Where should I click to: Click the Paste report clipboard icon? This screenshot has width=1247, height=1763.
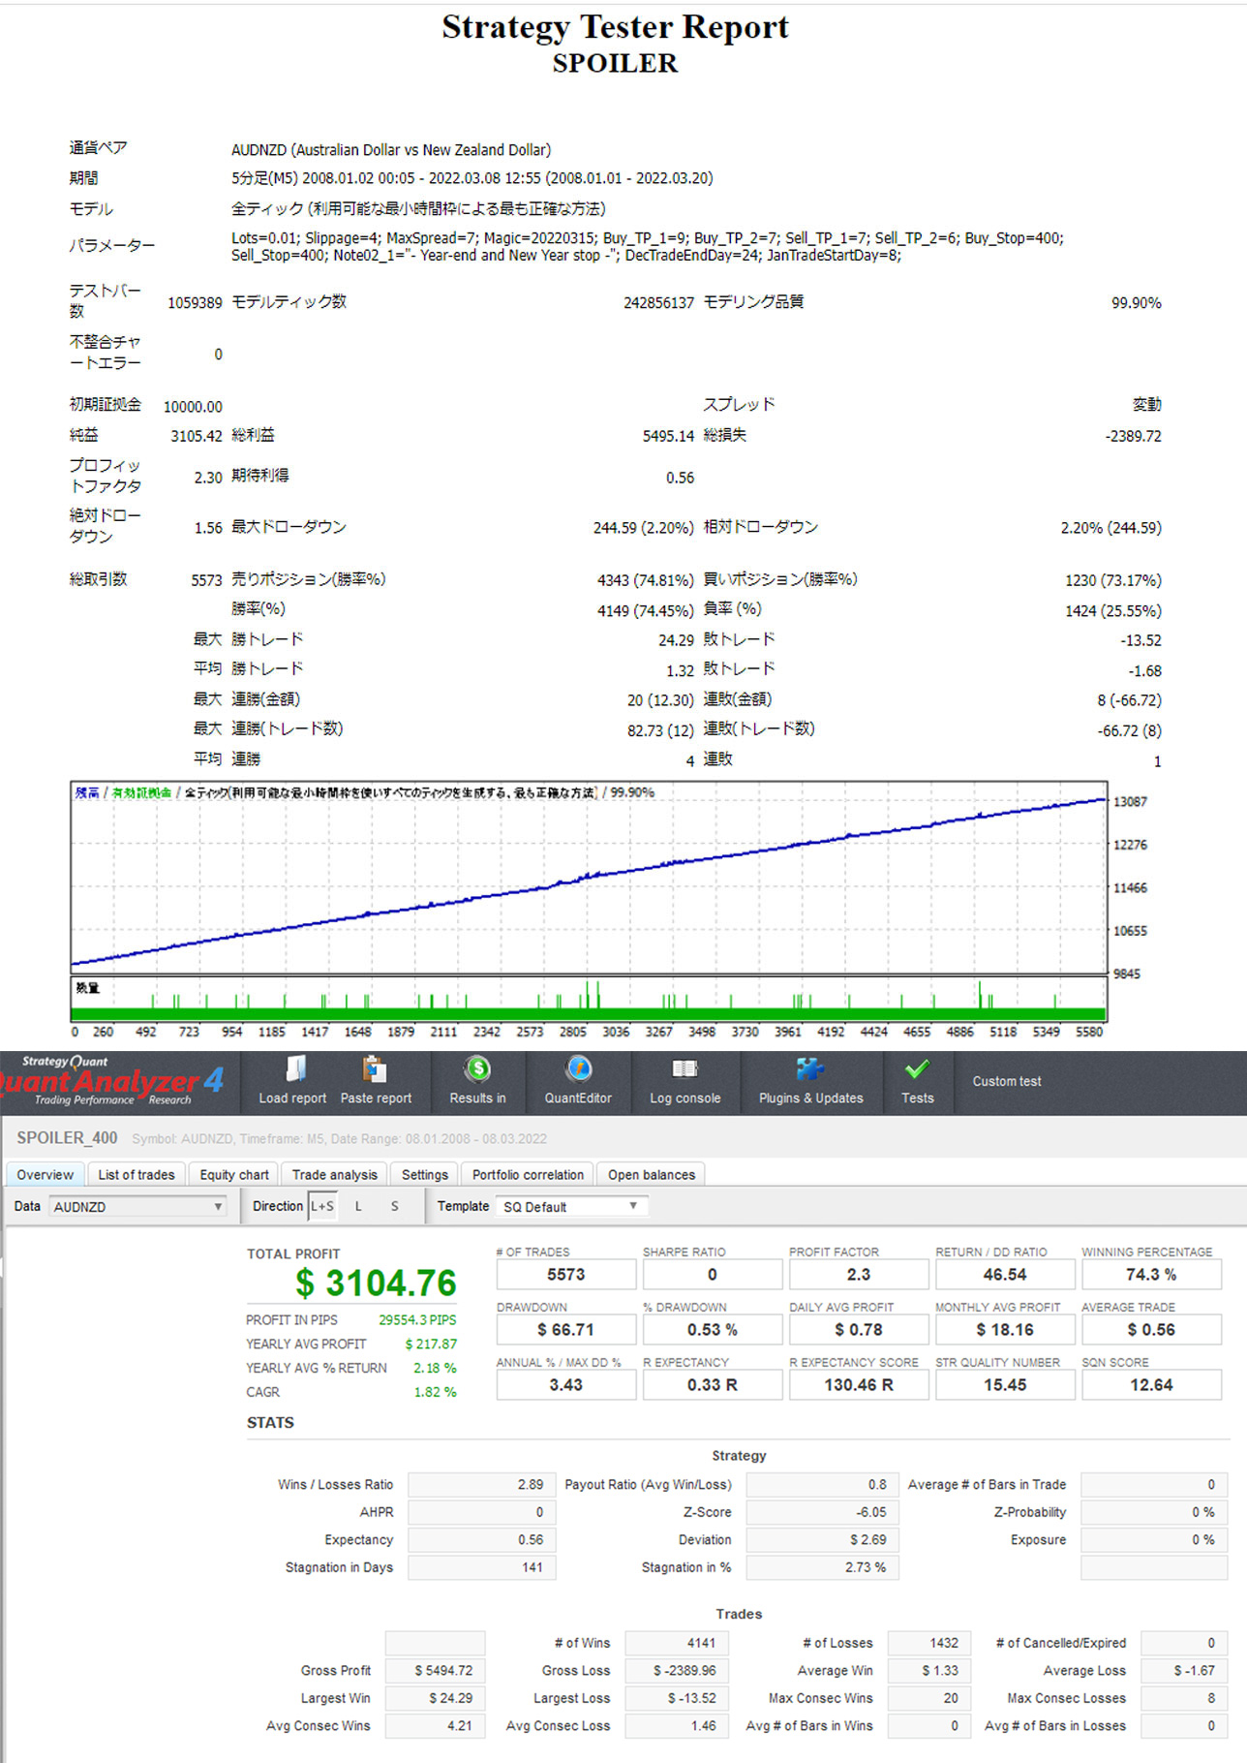tap(375, 1069)
